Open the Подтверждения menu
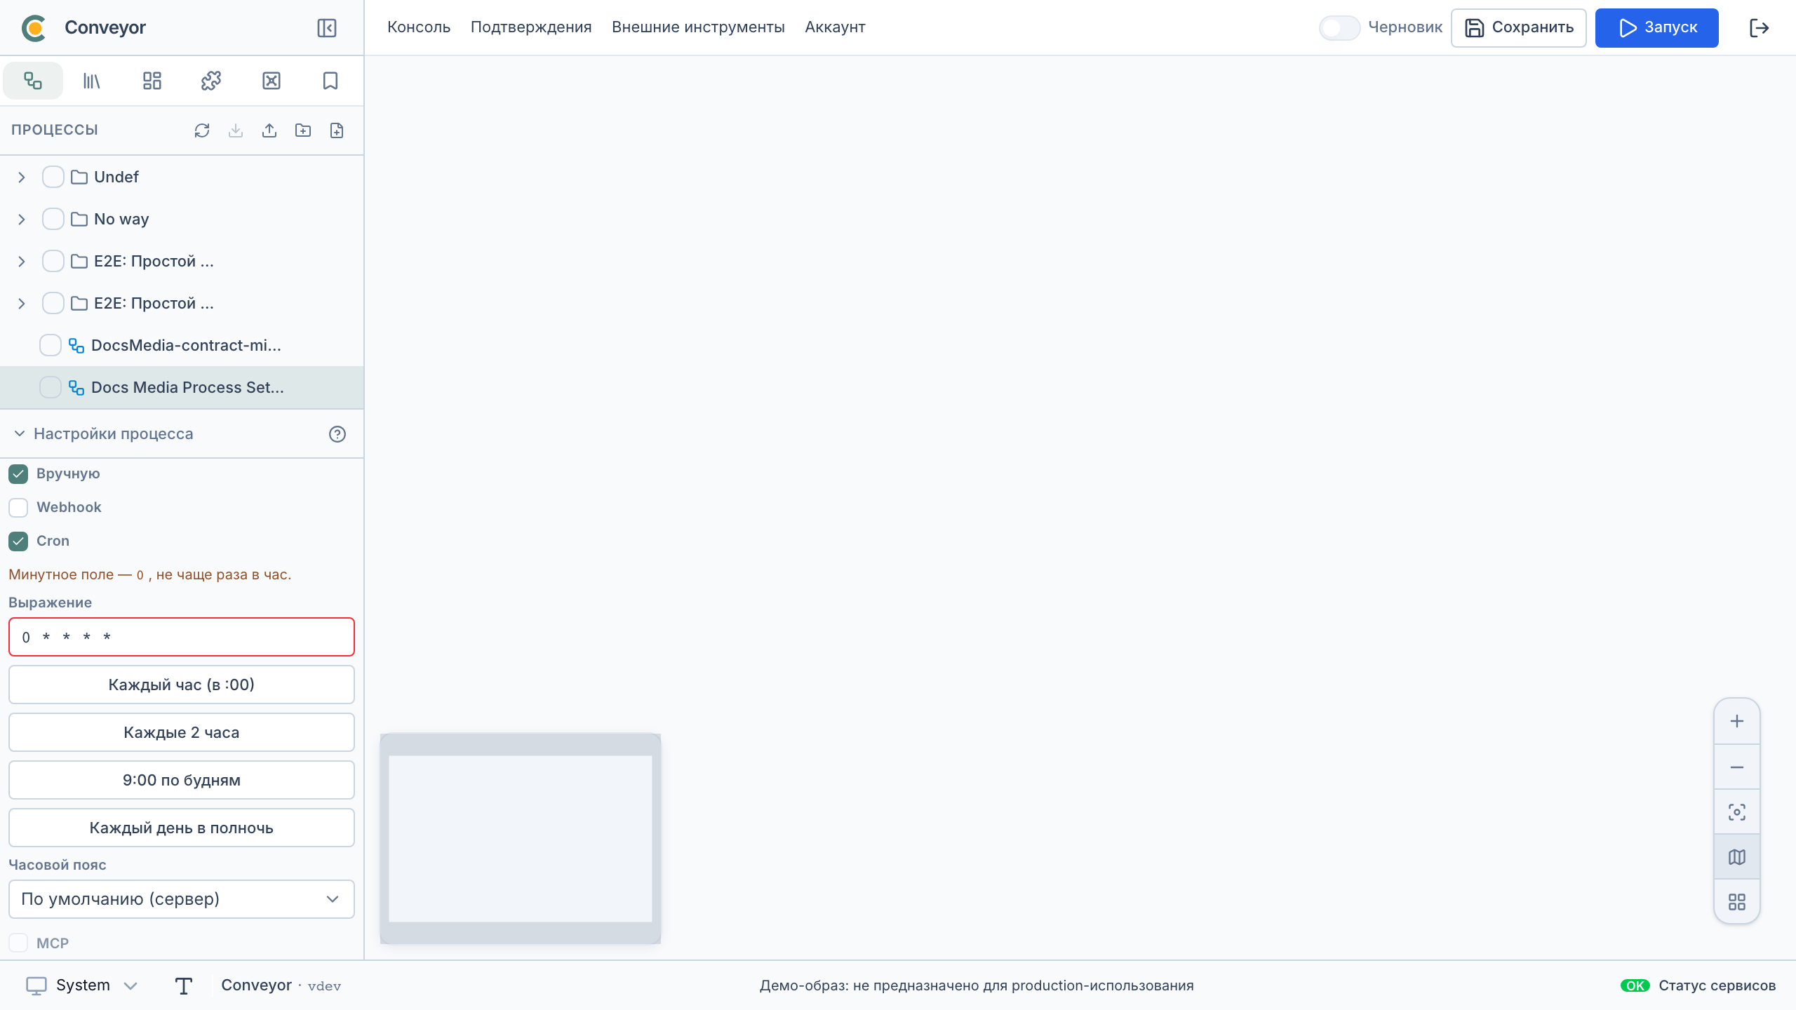1796x1010 pixels. coord(531,27)
